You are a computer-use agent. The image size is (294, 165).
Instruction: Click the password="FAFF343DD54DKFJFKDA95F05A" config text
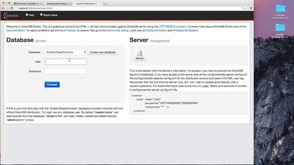pos(171,103)
